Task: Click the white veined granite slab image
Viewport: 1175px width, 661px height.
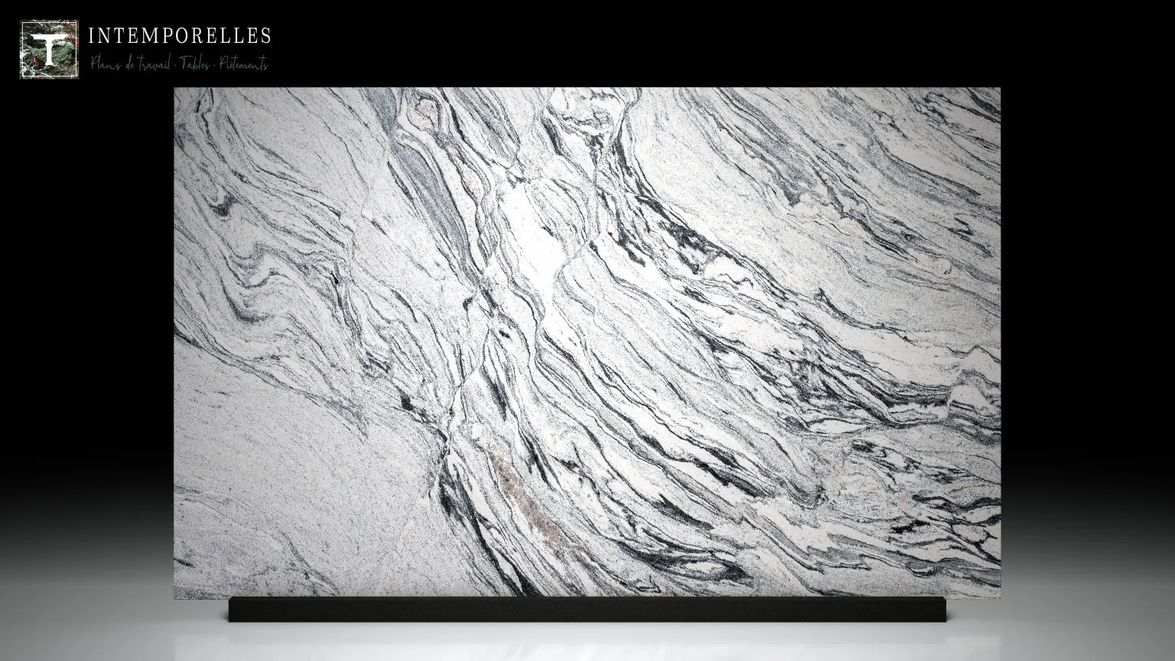Action: 587,342
